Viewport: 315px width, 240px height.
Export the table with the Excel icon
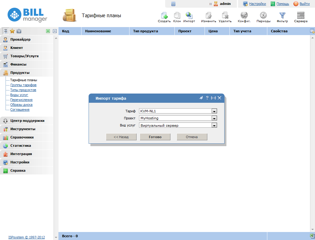point(313,236)
